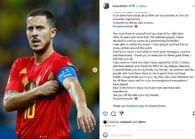Share the post via paper plane icon
195x139 pixels.
[121, 113]
